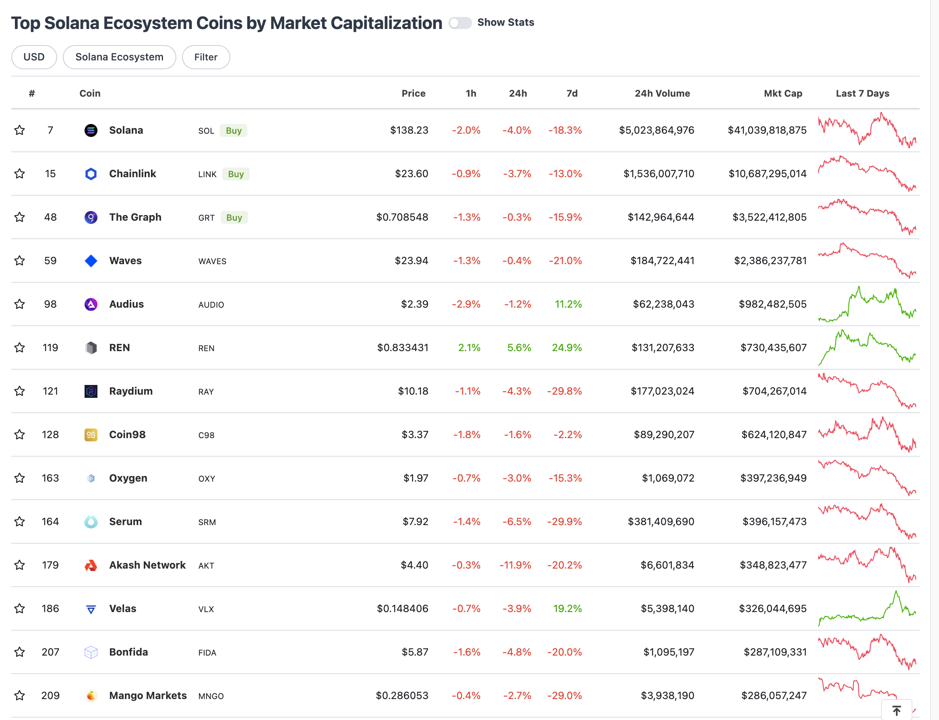Open Velas's 7-day sparkline chart
Viewport: 939px width, 720px height.
[x=867, y=608]
